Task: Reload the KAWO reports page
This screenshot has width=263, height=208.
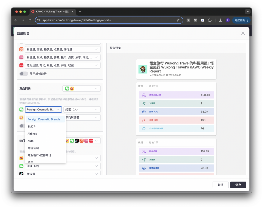Action: (30, 20)
